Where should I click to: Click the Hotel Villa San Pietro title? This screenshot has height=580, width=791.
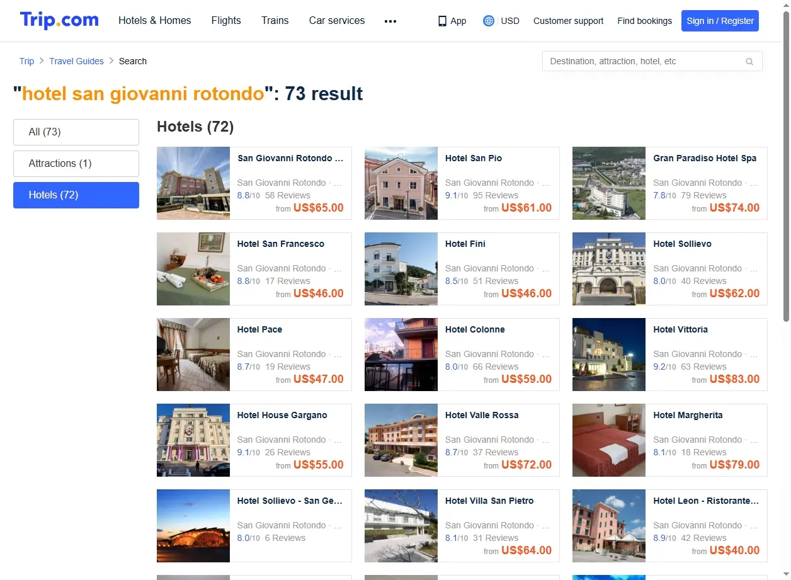[489, 501]
